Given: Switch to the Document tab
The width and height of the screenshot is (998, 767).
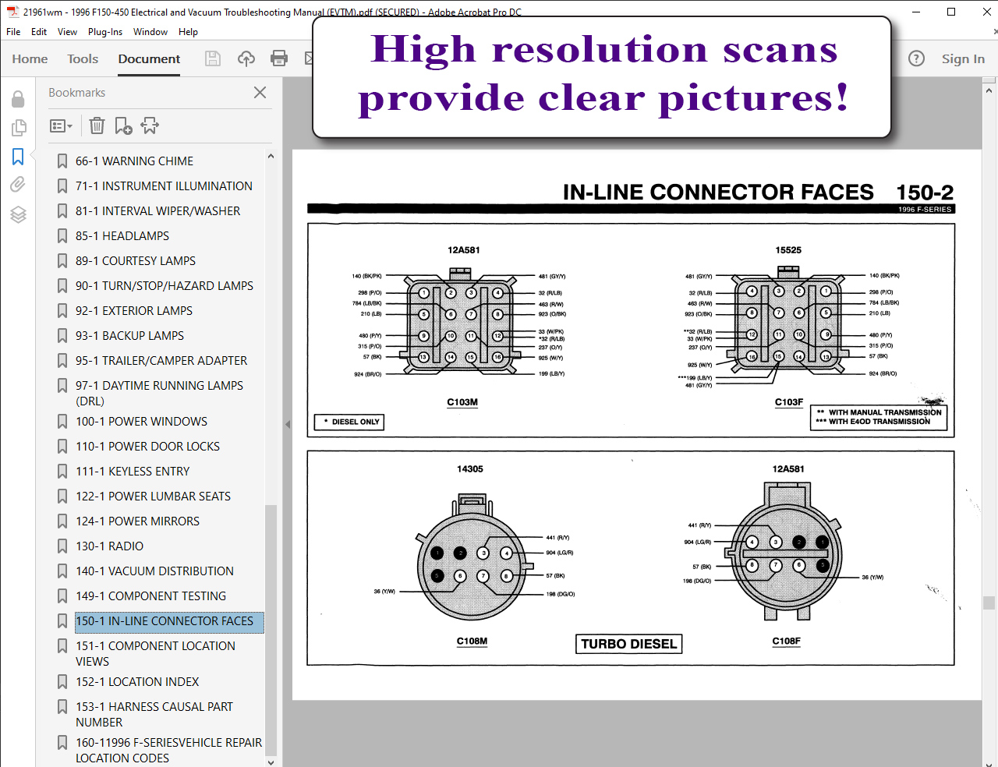Looking at the screenshot, I should pyautogui.click(x=149, y=58).
